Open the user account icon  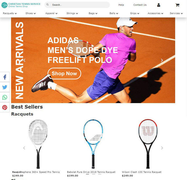(x=159, y=5)
